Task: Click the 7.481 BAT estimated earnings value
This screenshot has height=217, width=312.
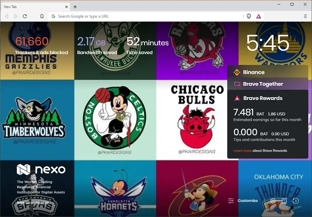Action: coord(243,112)
